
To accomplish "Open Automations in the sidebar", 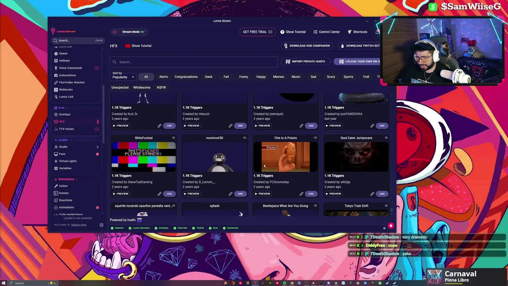I will (67, 75).
